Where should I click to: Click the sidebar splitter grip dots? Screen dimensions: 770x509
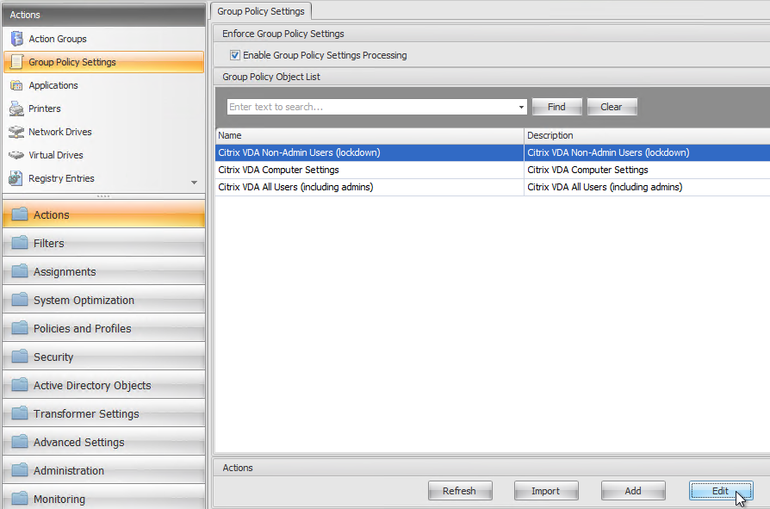(103, 196)
